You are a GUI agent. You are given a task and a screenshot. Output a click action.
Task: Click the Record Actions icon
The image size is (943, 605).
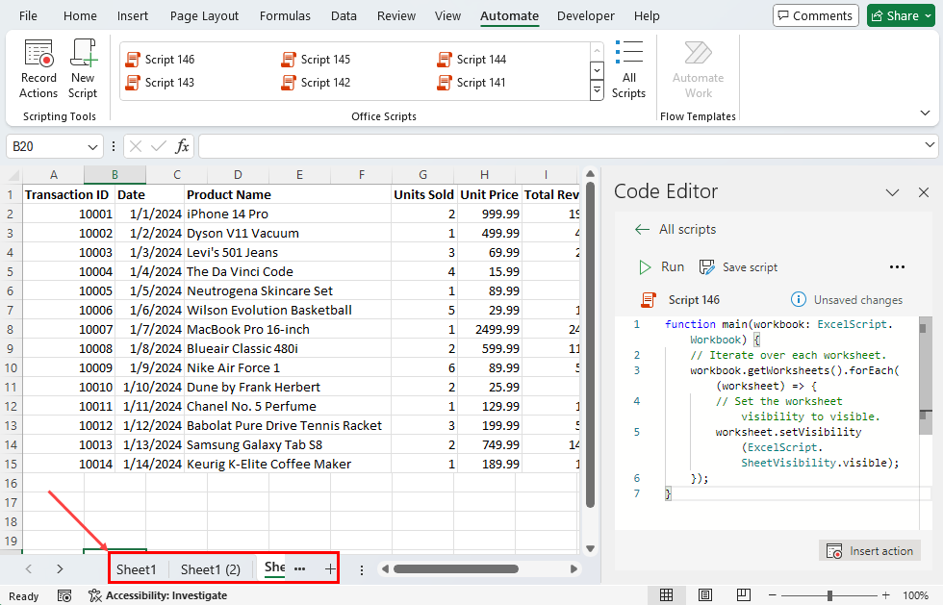[x=38, y=53]
